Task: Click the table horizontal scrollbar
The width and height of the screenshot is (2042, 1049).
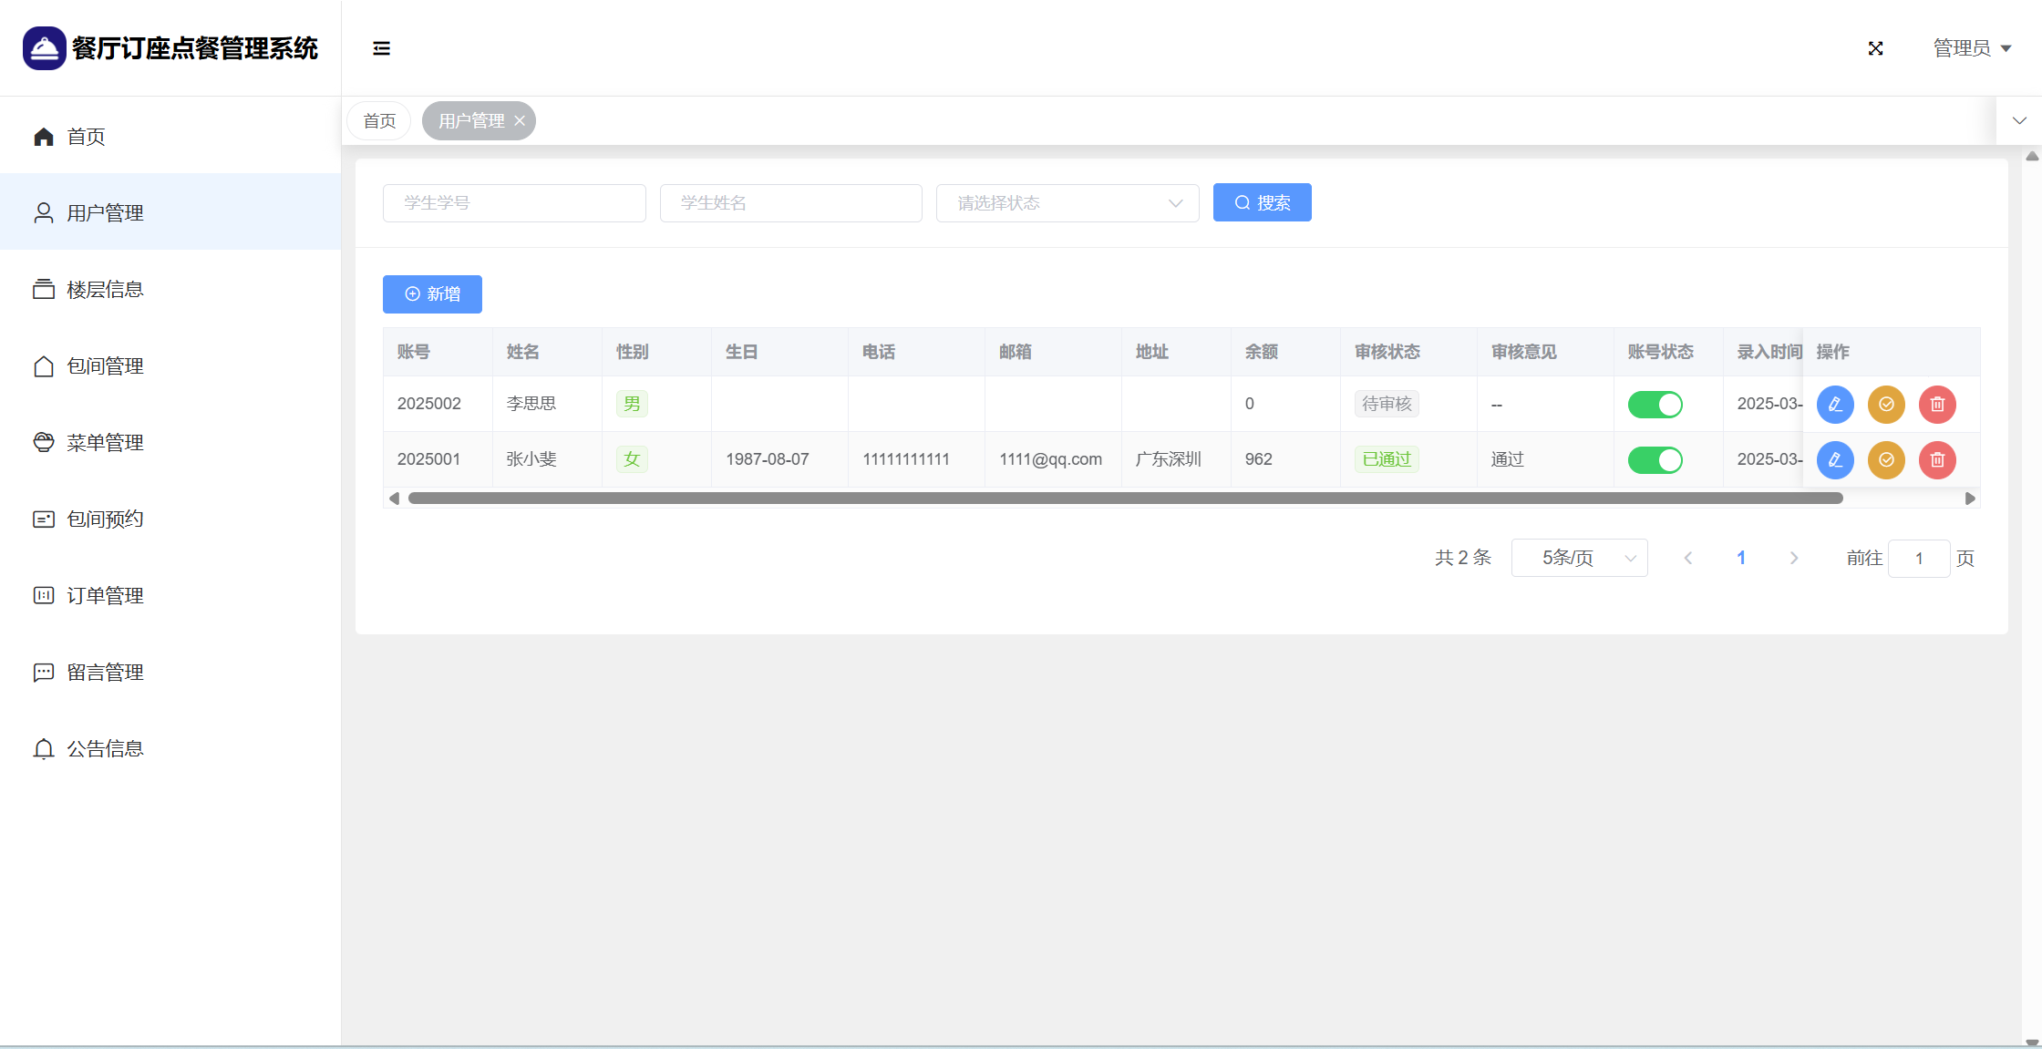Action: coord(1125,499)
